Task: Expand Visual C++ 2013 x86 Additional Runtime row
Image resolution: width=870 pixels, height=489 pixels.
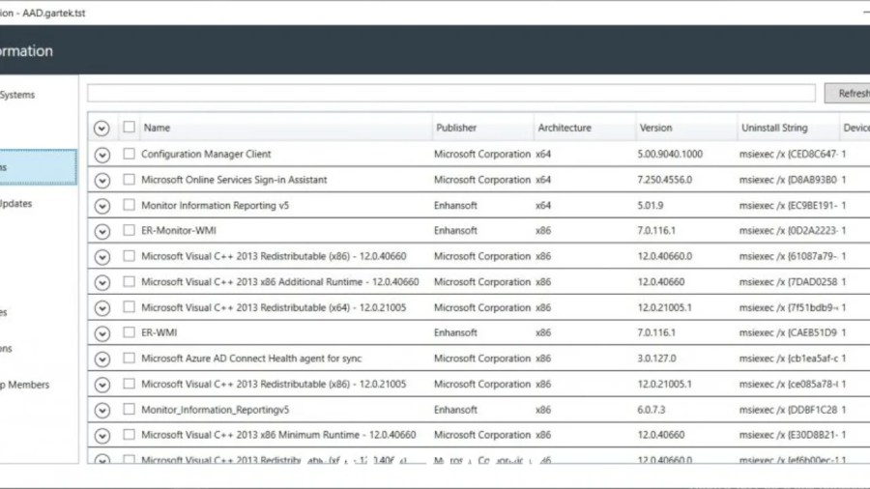Action: [x=102, y=282]
